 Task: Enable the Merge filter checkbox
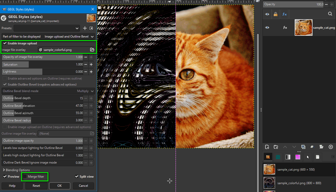click(25, 177)
